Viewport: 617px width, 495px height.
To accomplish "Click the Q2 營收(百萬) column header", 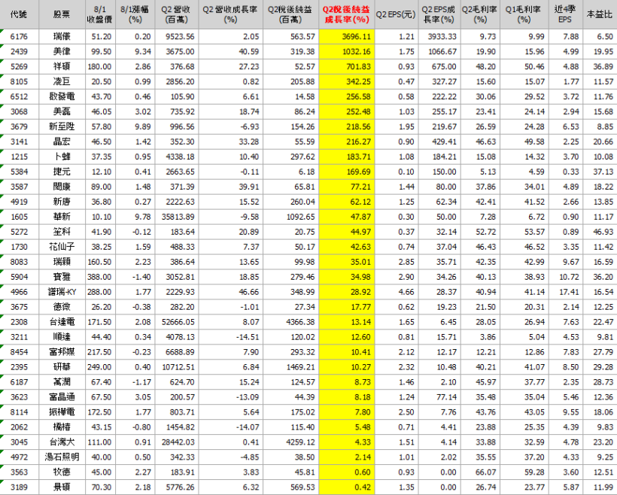I will 176,14.
